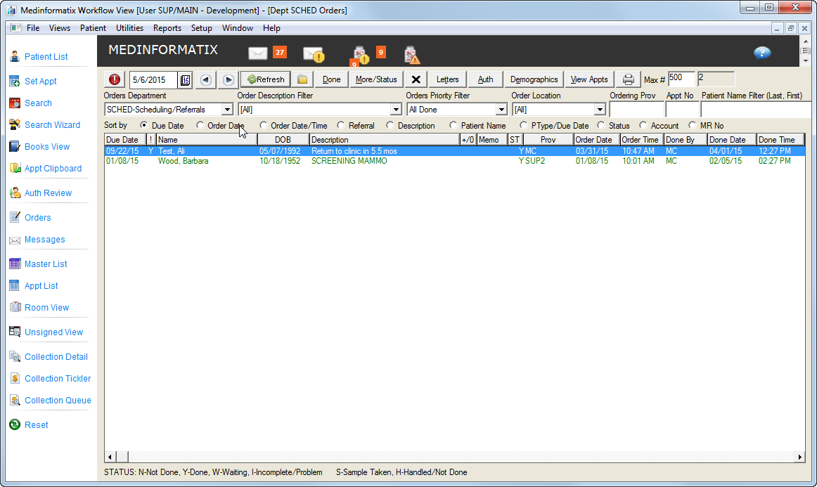Image resolution: width=817 pixels, height=487 pixels.
Task: Sort by Patient Name radio button
Action: (x=453, y=126)
